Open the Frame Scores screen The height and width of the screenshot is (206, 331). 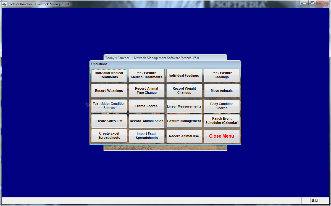pos(146,106)
